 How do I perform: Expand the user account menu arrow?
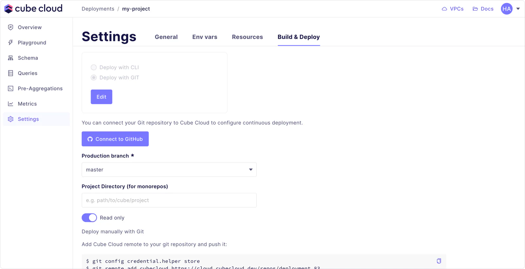pos(518,9)
